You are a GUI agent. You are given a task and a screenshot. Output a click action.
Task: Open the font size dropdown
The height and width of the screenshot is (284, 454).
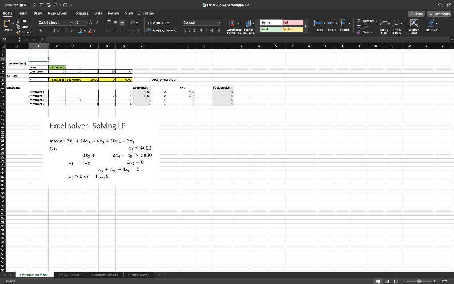[x=85, y=22]
